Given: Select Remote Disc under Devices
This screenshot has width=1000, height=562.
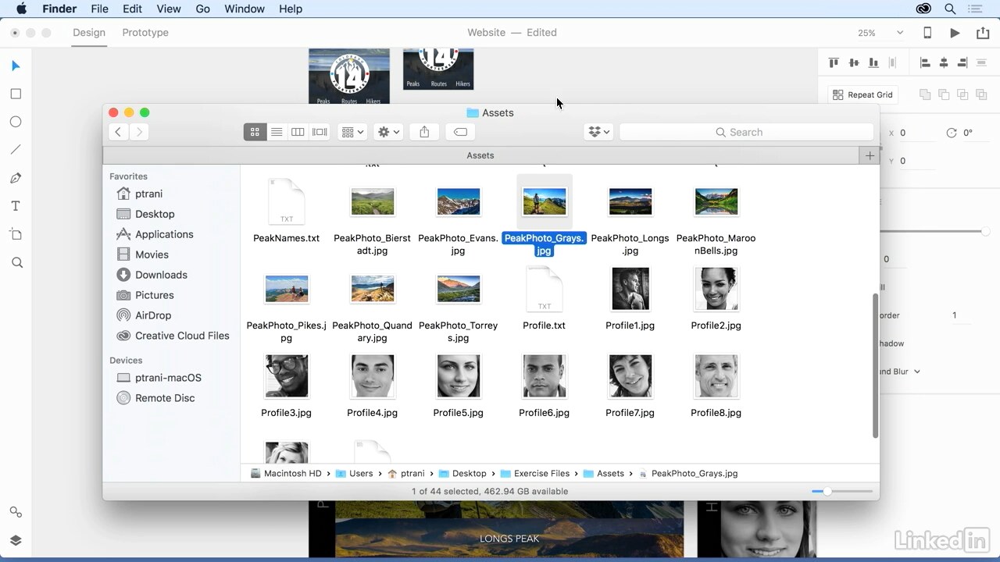Looking at the screenshot, I should click(165, 398).
